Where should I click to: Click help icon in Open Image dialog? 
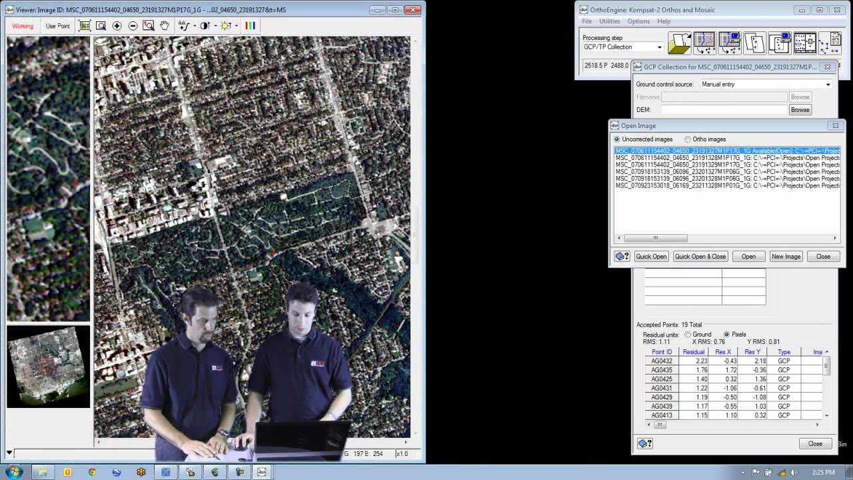click(622, 257)
